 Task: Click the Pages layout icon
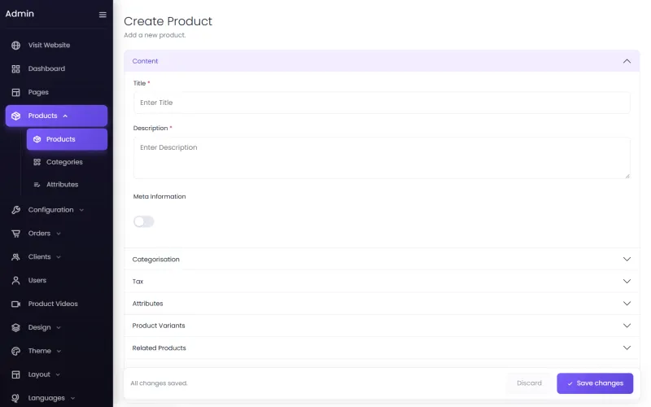pyautogui.click(x=15, y=92)
